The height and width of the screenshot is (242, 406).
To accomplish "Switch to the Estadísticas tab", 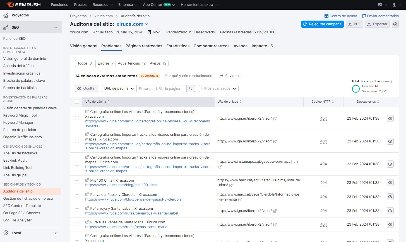I will point(178,46).
